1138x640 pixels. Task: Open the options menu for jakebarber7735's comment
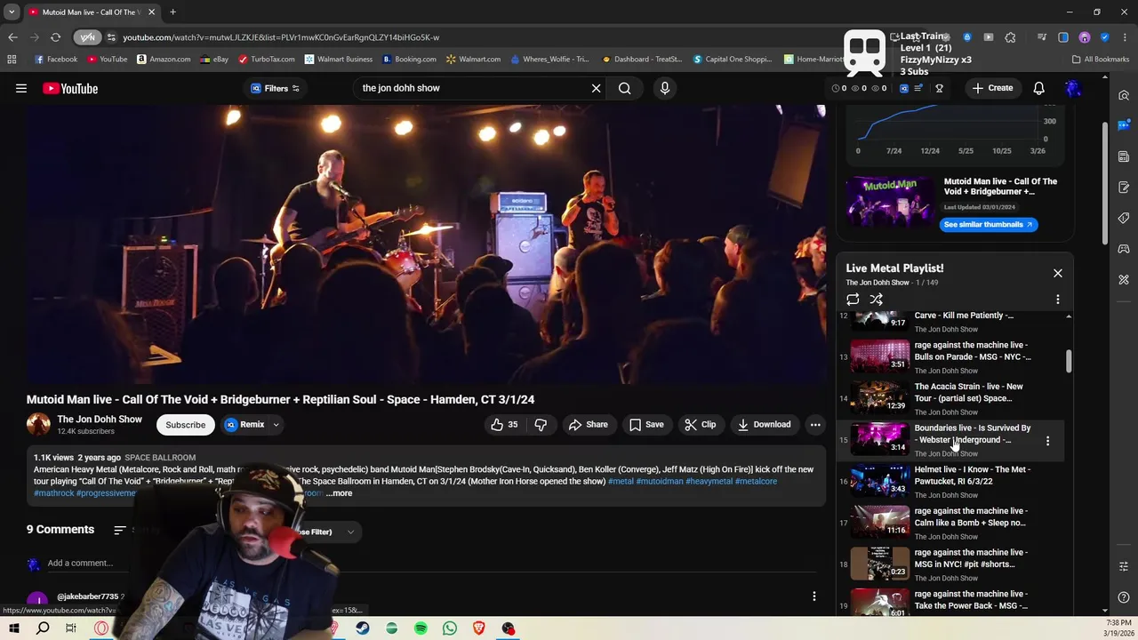813,596
